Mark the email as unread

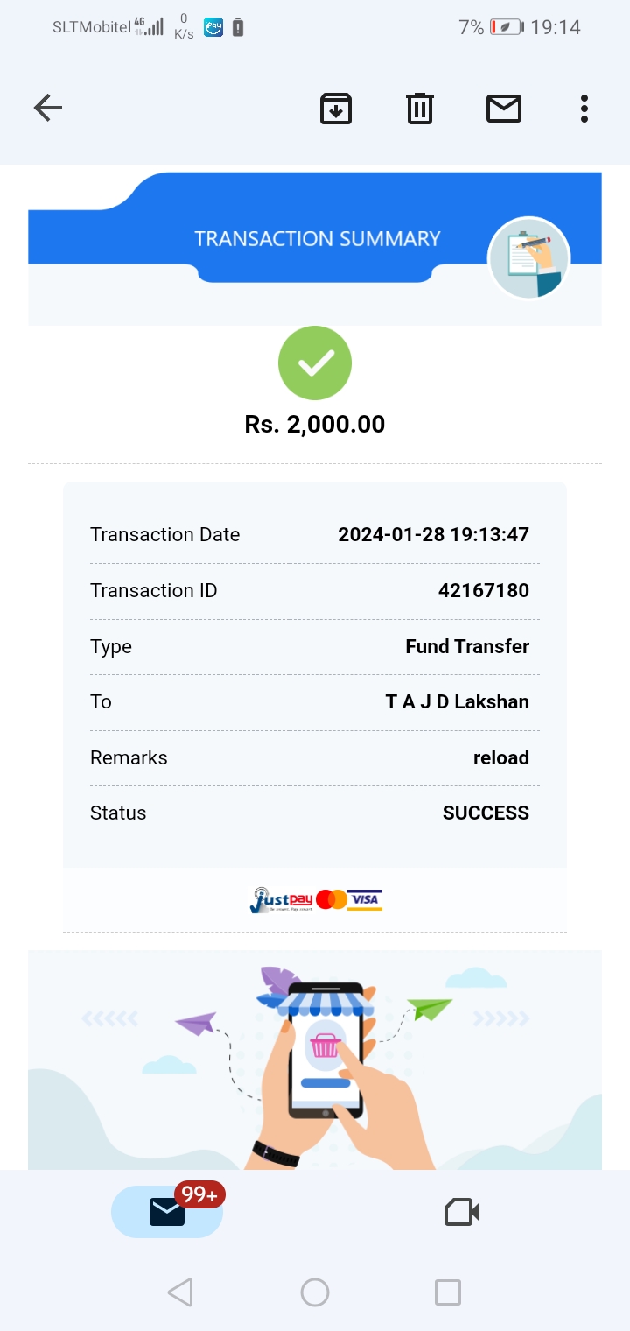(x=504, y=109)
